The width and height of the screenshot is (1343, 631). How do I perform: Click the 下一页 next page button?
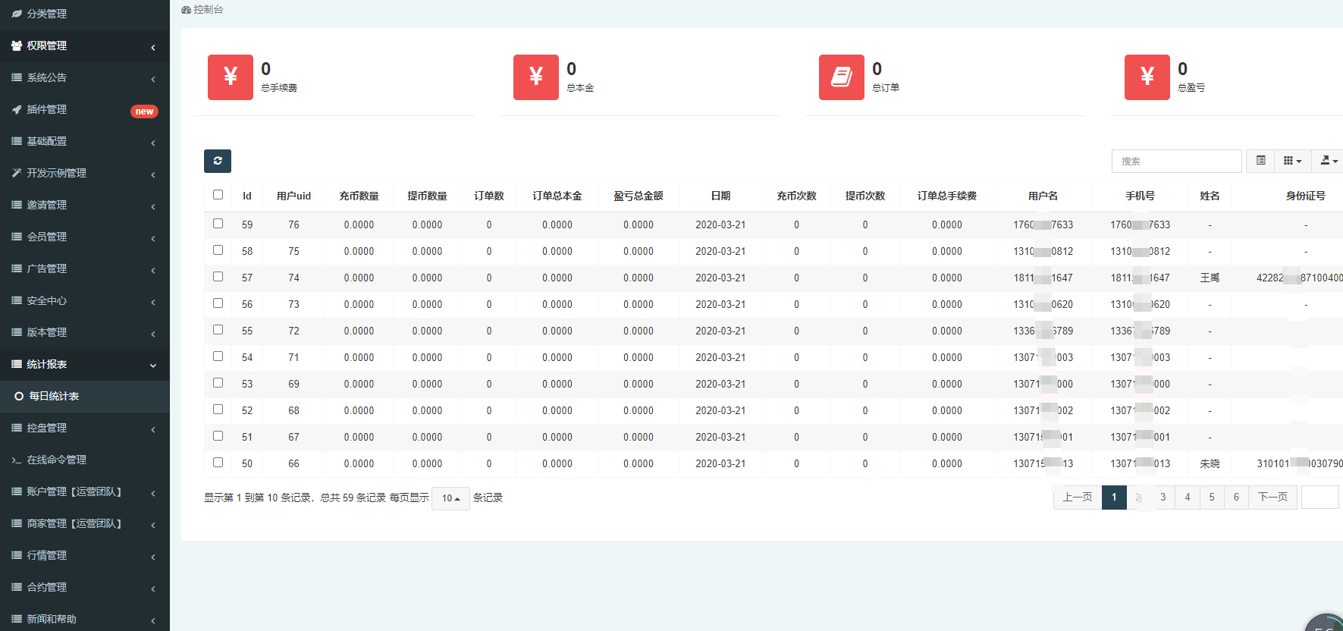(1272, 498)
